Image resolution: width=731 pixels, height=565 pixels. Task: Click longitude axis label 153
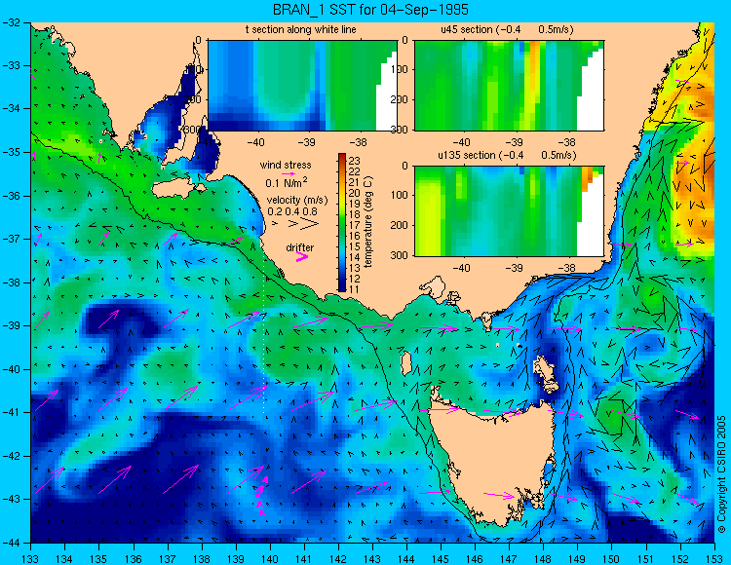coord(714,559)
